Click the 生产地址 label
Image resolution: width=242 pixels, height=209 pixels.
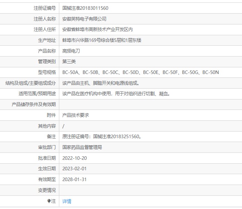click(47, 40)
